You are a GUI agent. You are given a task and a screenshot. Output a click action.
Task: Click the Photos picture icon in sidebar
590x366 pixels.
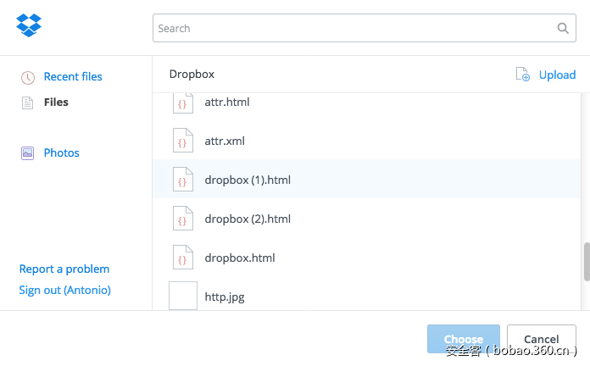point(28,153)
